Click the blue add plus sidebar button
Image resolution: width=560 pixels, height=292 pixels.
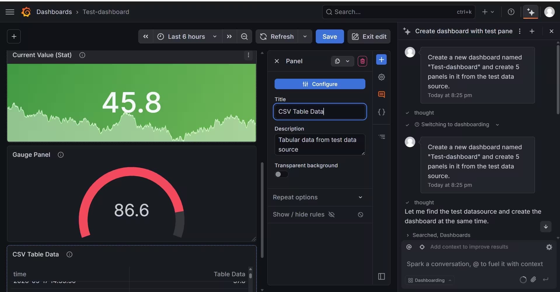click(381, 60)
